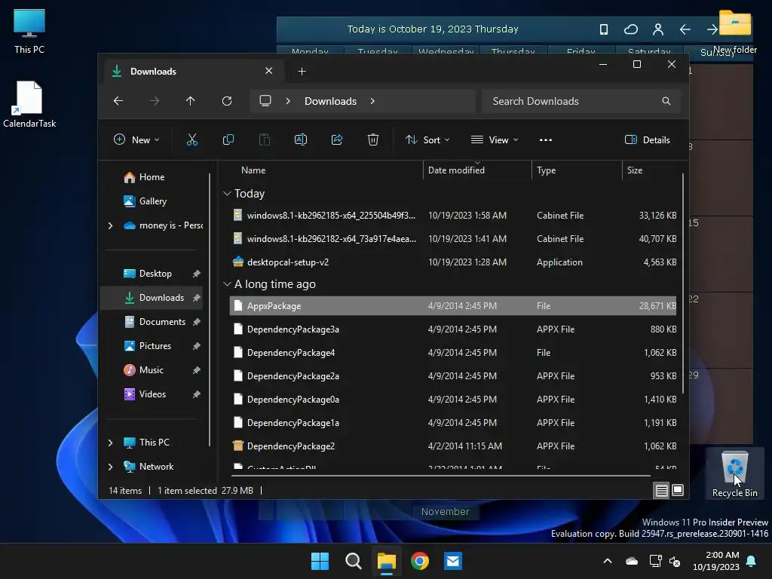Open the See more ellipsis menu
Image resolution: width=772 pixels, height=579 pixels.
pos(546,139)
